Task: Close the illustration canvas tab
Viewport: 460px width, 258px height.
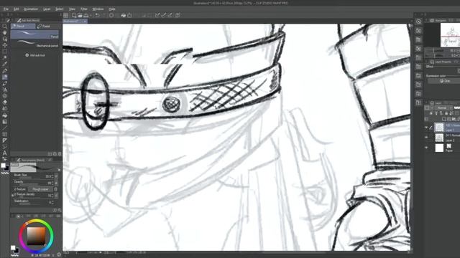Action: [85, 21]
